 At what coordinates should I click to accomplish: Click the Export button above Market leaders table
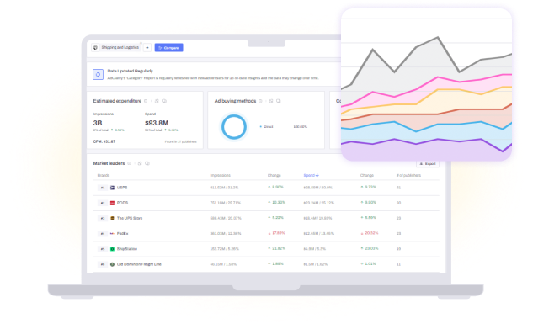(428, 163)
